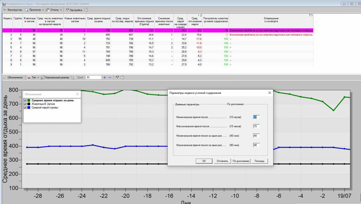Screen dimensions: 361x204
Task: Select warning text in highlighted index 1 row
Action: [271, 30]
